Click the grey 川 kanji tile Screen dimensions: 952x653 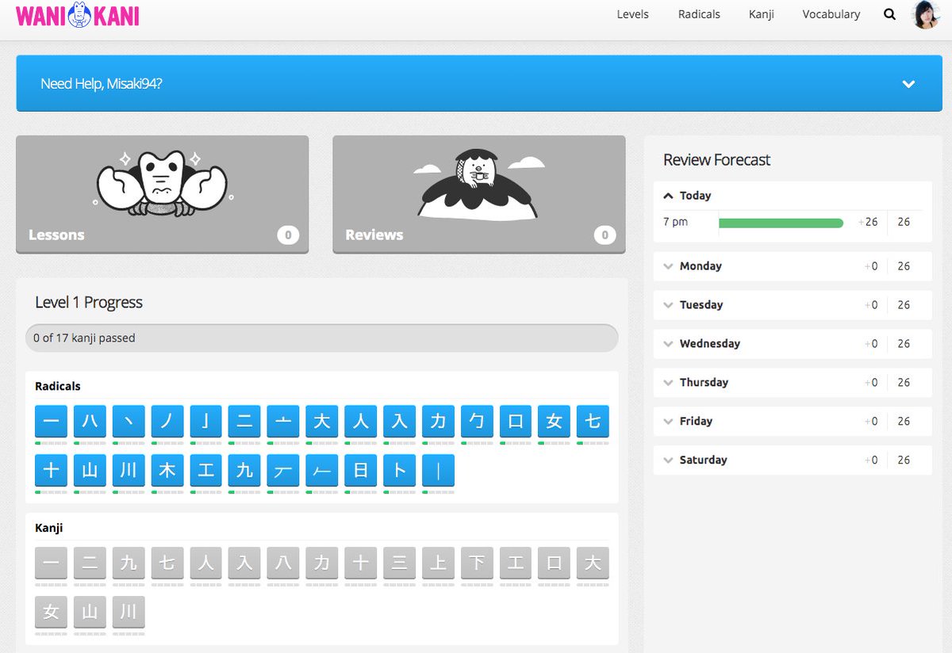click(x=129, y=612)
